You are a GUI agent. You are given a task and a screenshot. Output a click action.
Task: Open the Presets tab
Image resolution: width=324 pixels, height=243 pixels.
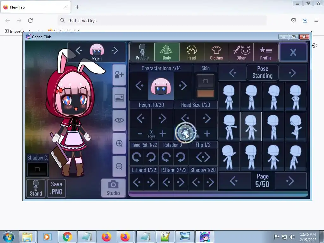pyautogui.click(x=142, y=52)
